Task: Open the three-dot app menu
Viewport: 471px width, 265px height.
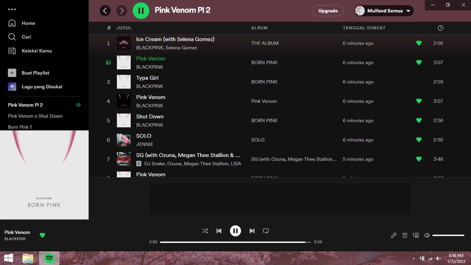Action: coord(12,9)
